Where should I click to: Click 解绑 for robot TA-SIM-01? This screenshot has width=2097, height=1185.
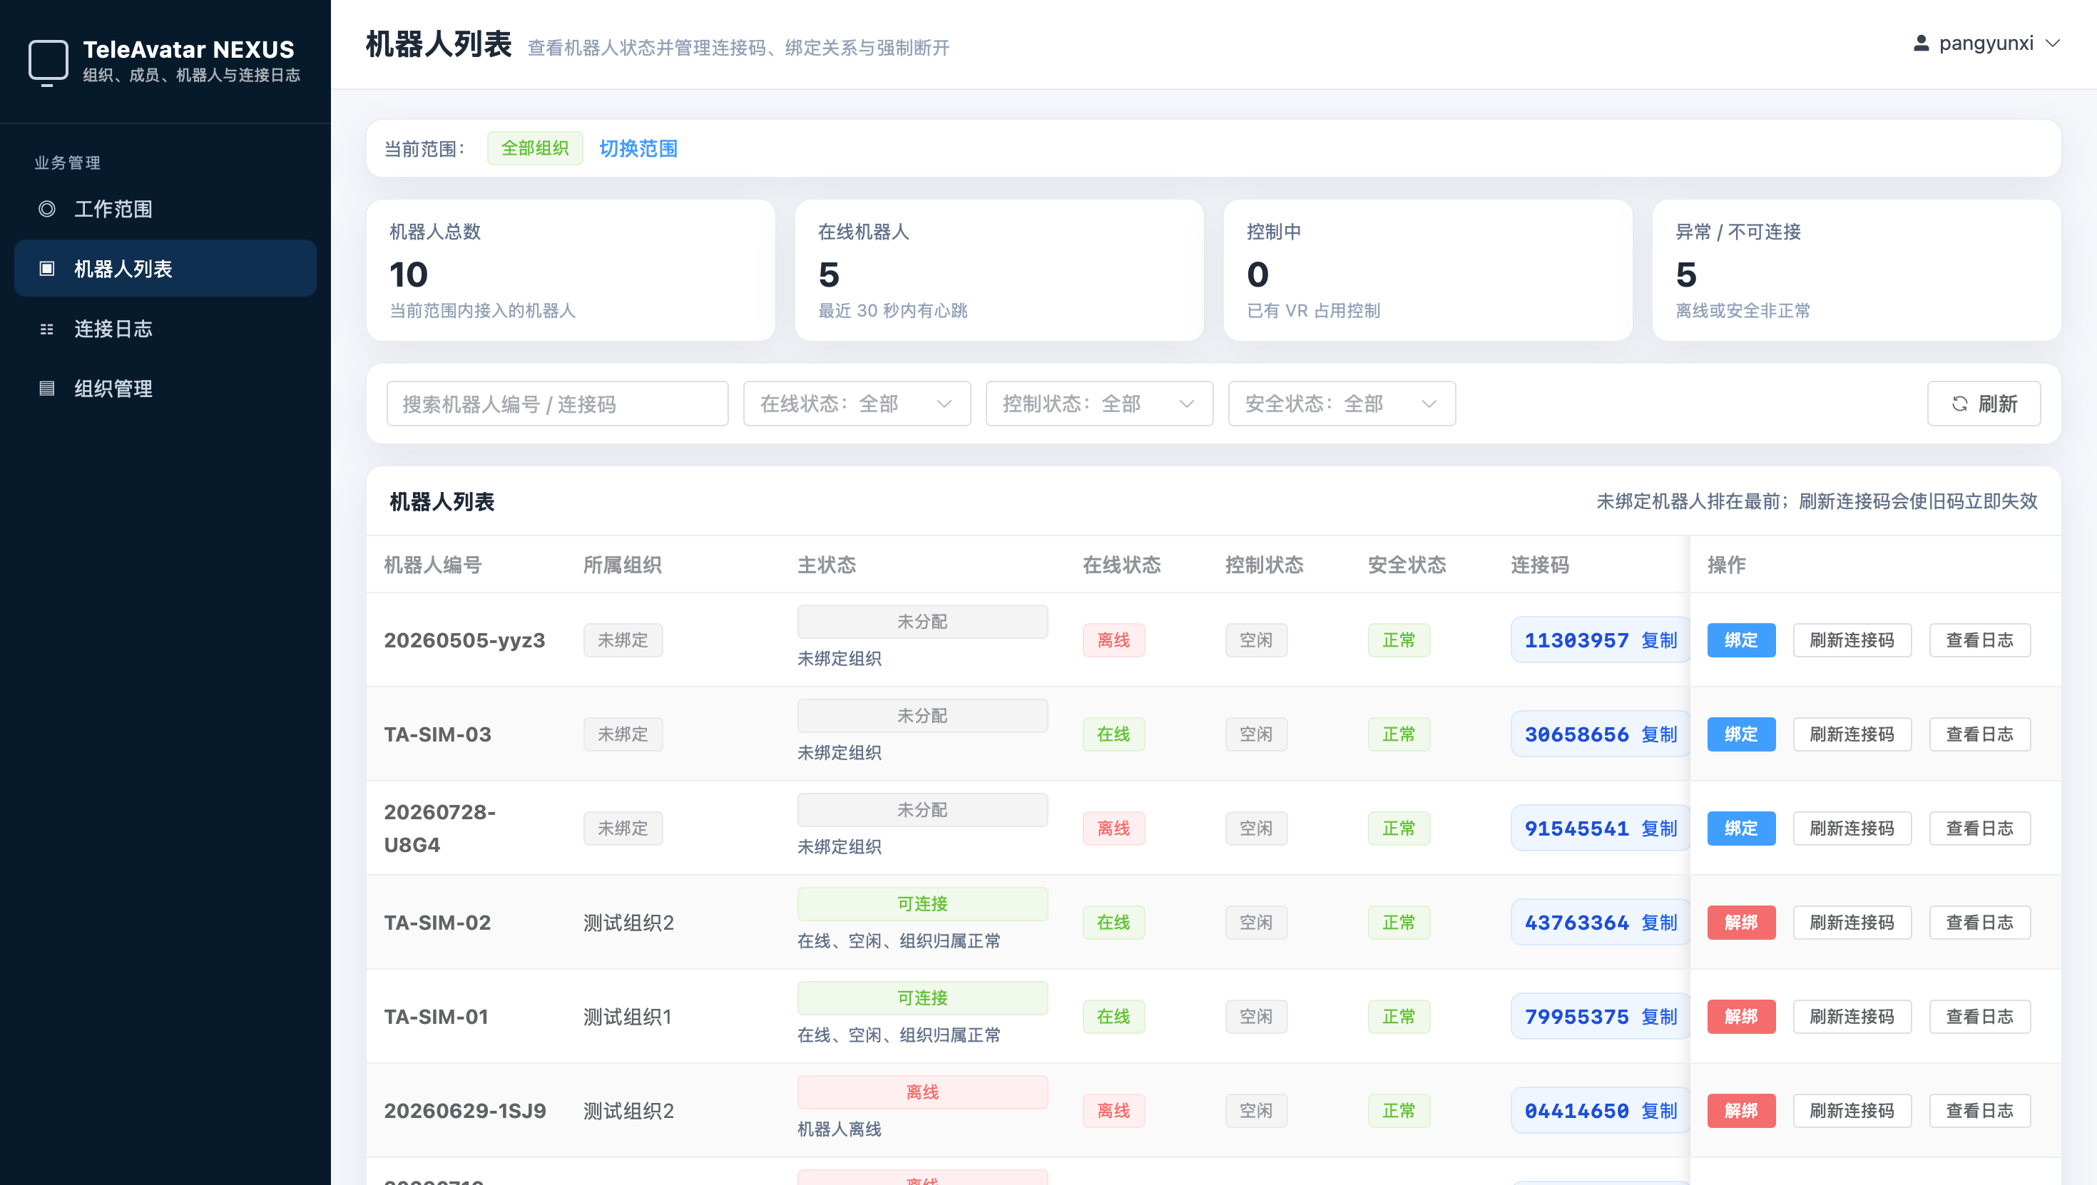point(1740,1017)
